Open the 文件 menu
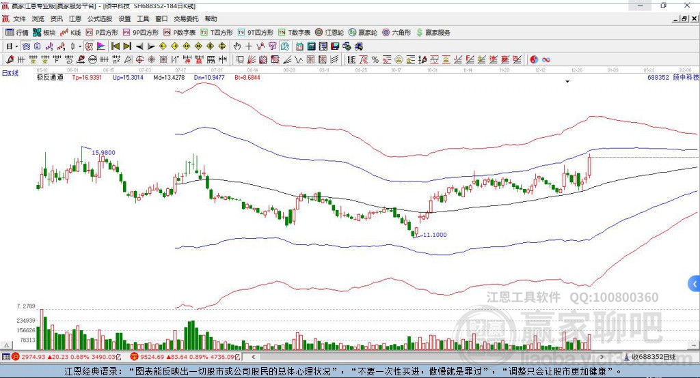 pyautogui.click(x=19, y=18)
